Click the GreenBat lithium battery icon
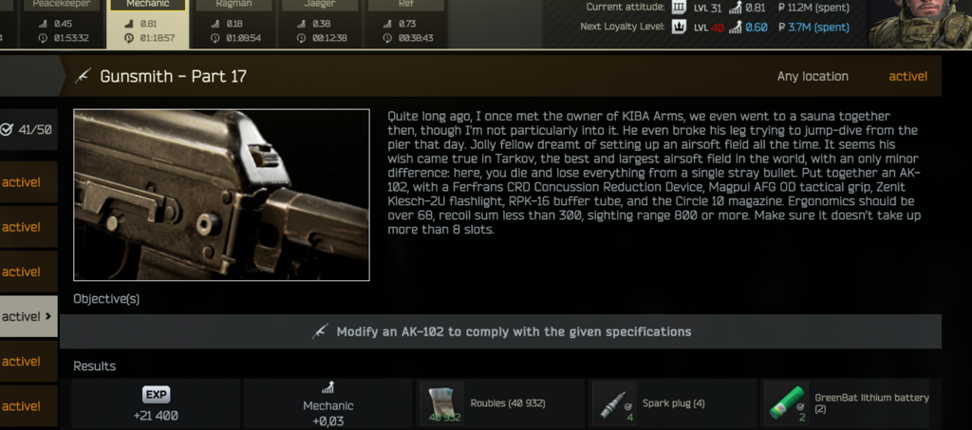Screen dimensions: 972x430 click(x=786, y=402)
